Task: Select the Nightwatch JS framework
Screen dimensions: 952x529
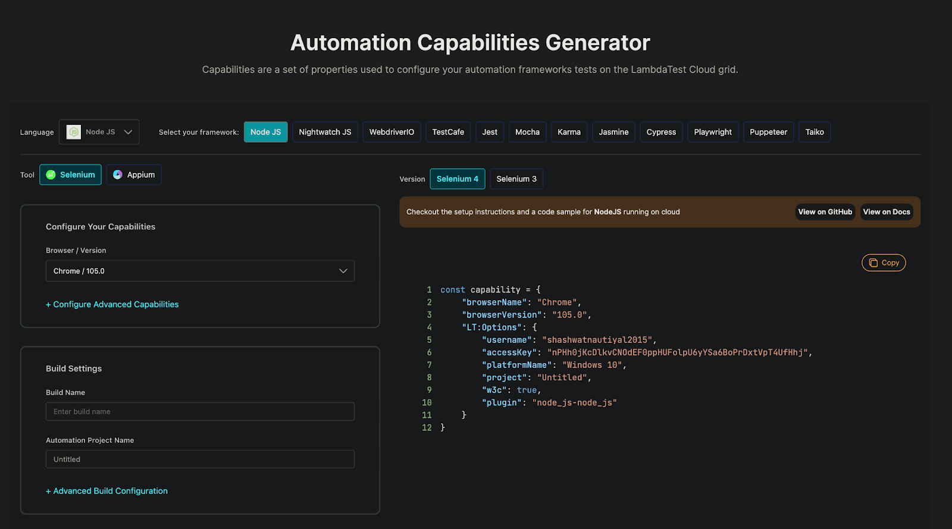Action: tap(325, 132)
